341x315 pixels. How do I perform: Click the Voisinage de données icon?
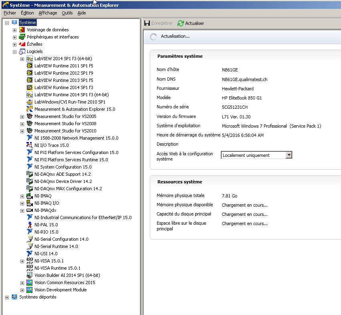pos(22,30)
